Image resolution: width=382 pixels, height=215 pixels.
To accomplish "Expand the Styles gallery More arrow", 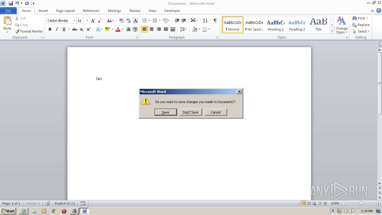I will coord(332,31).
